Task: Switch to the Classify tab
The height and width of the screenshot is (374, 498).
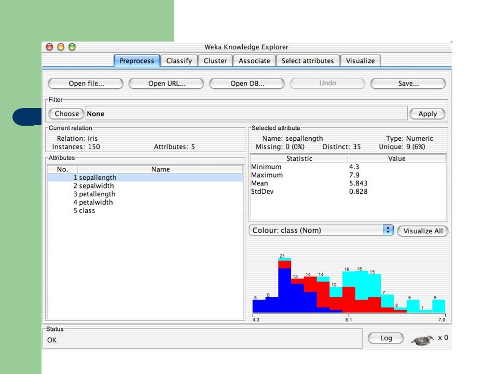Action: point(179,61)
